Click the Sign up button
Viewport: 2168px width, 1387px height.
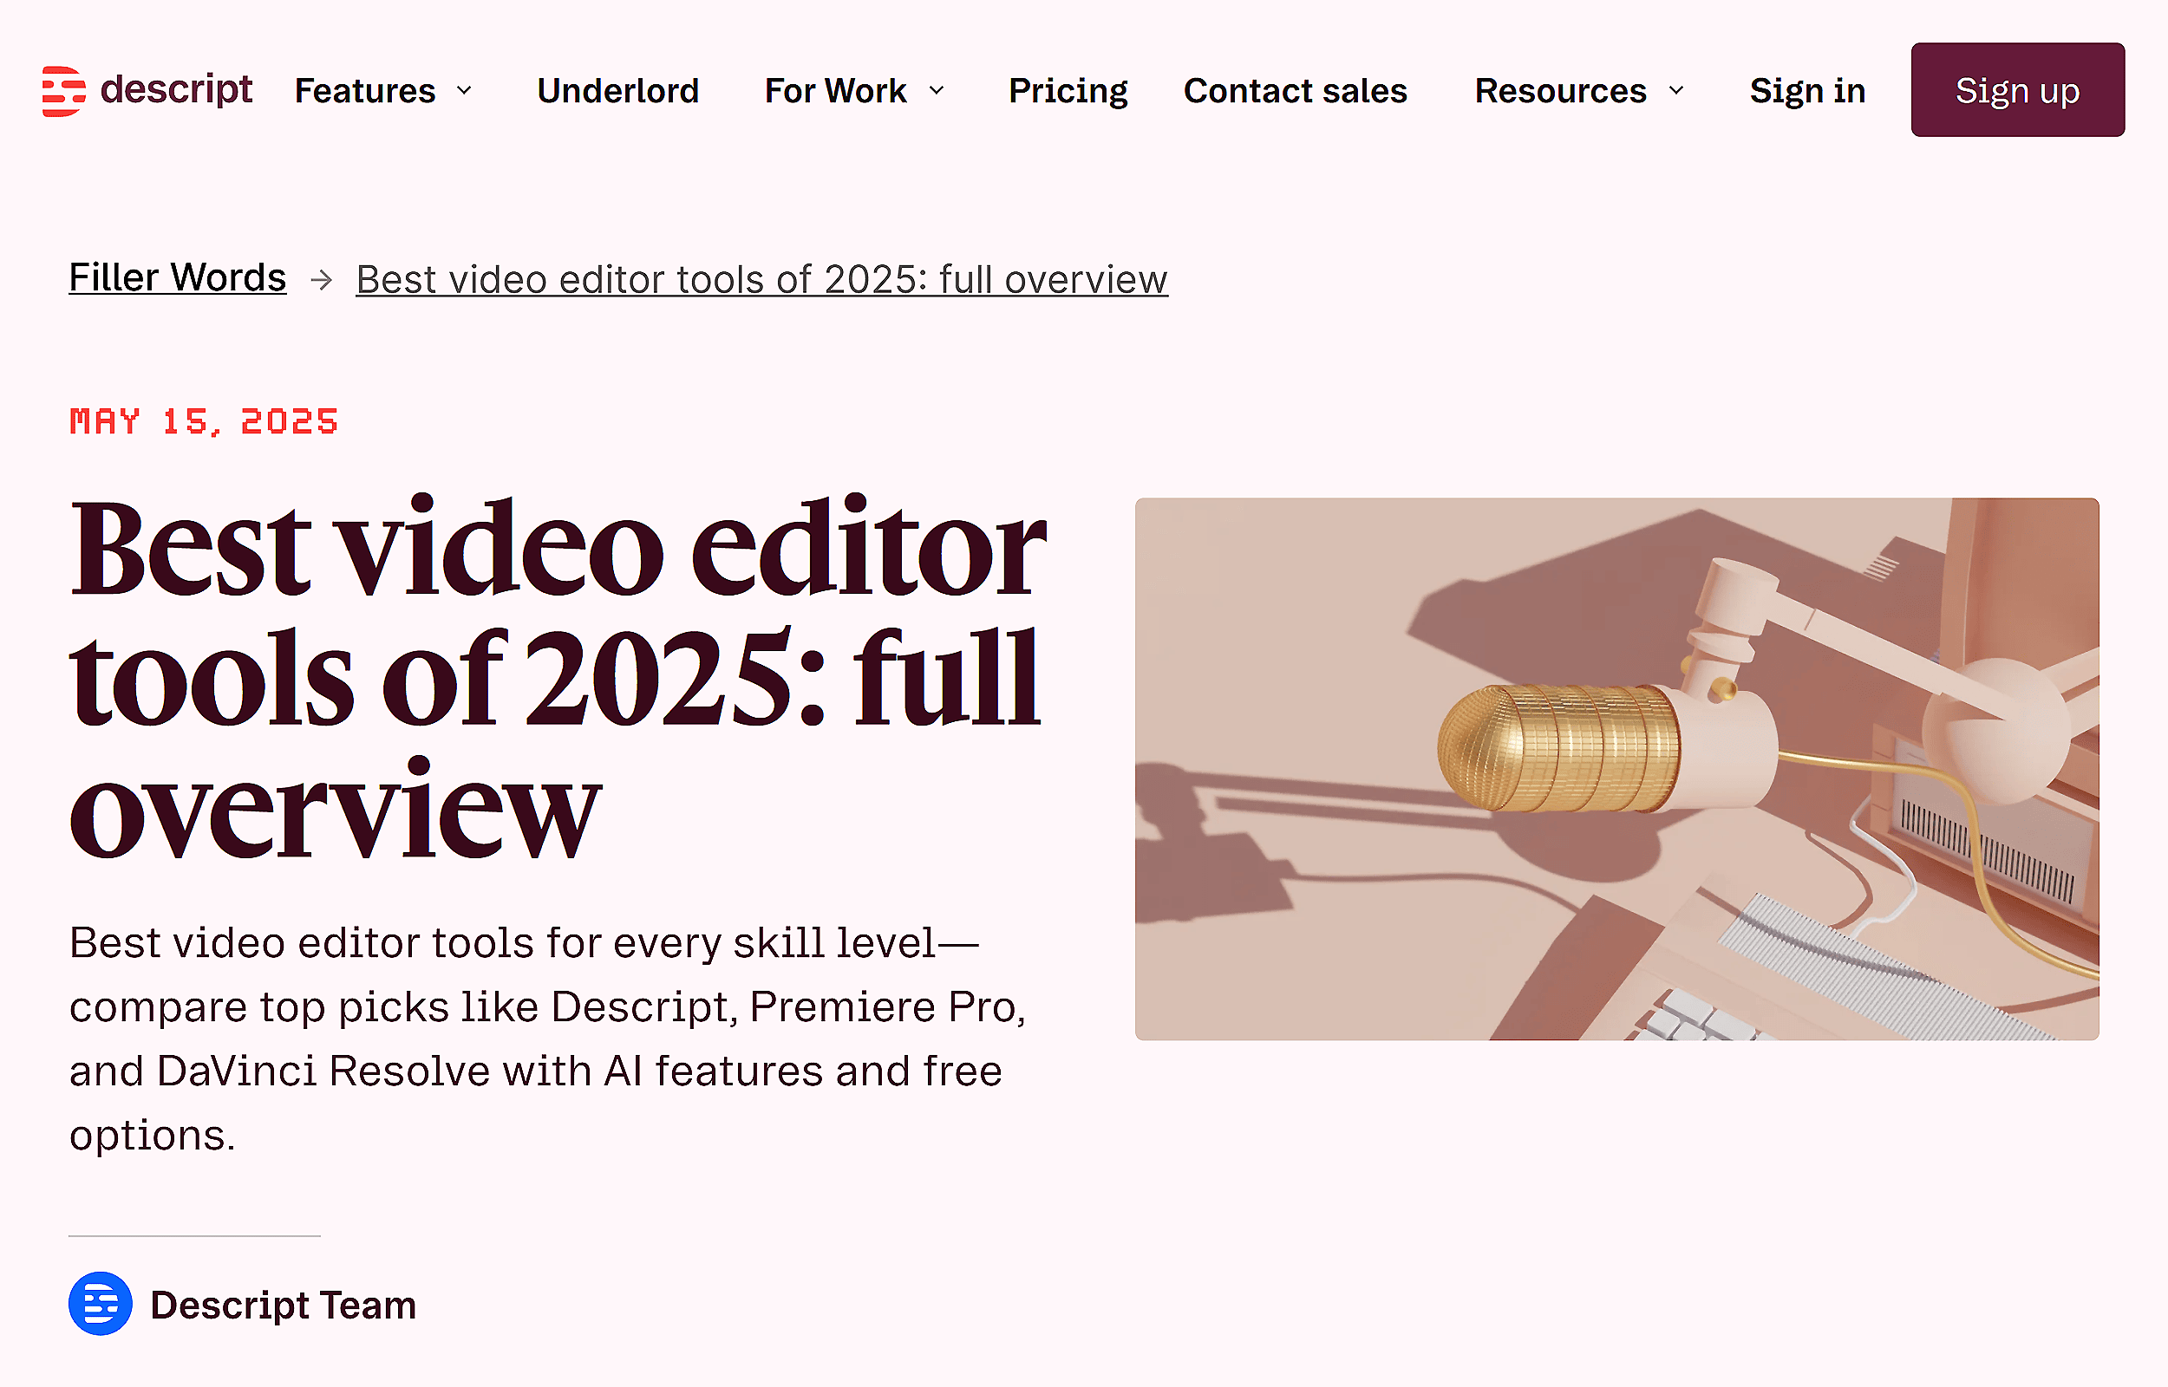2018,90
